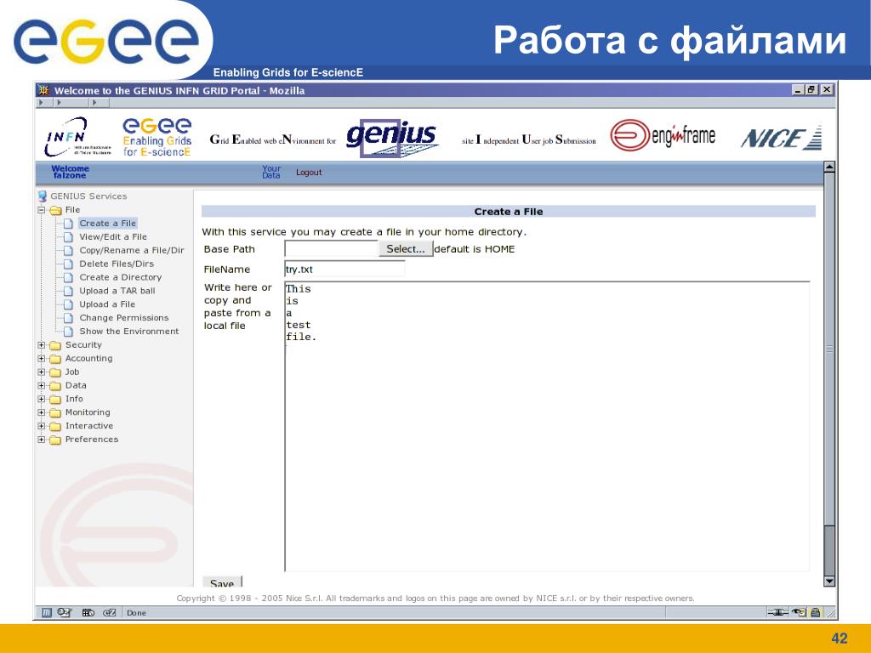This screenshot has height=653, width=871.
Task: Open the Create a File service
Action: point(107,224)
